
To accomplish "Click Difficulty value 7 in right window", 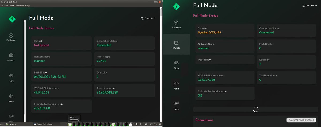I will 260,64.
